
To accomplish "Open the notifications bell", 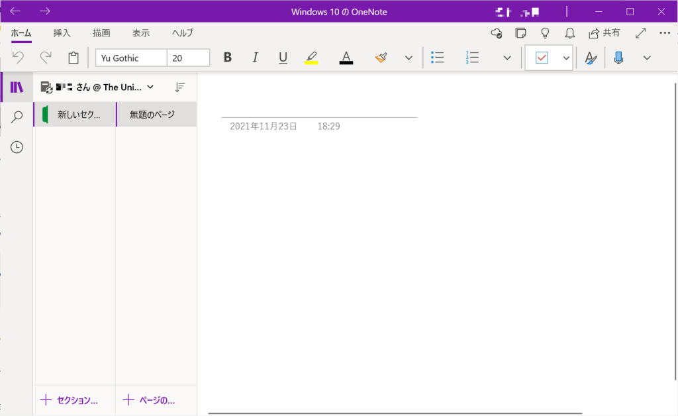I will (570, 33).
